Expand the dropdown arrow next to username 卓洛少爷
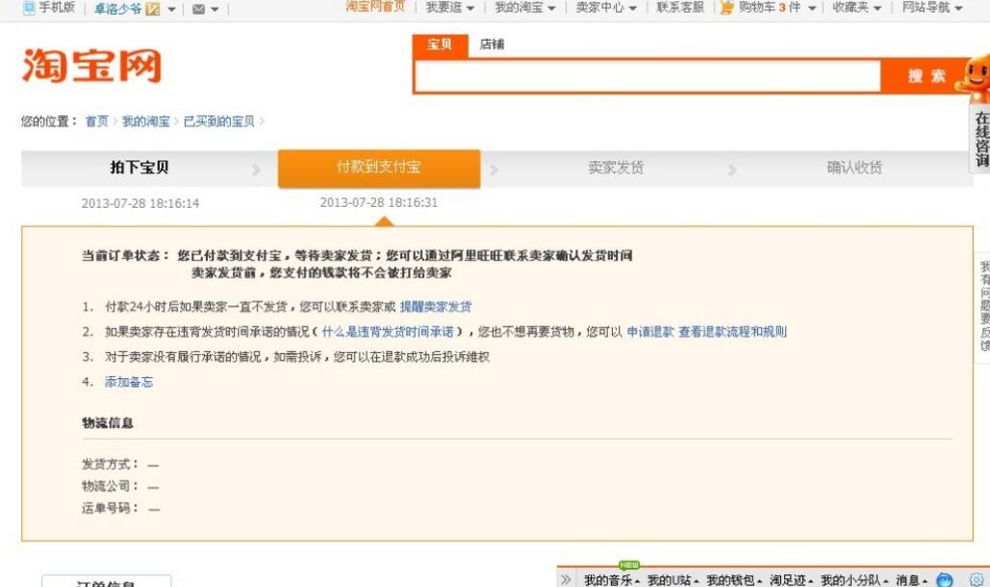Image resolution: width=990 pixels, height=587 pixels. (x=172, y=10)
